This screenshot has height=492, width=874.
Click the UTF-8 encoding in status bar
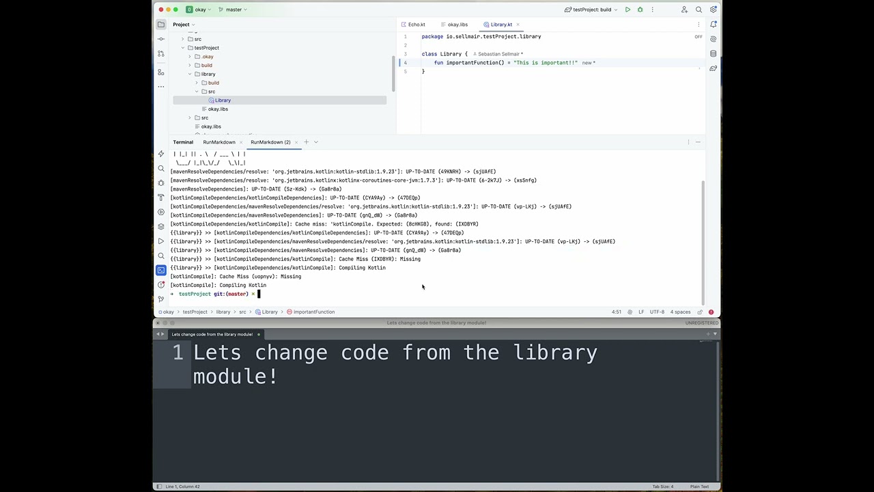pyautogui.click(x=657, y=312)
